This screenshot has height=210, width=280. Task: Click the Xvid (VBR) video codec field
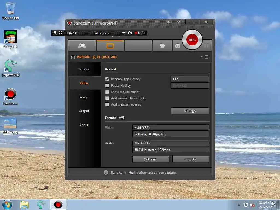(171, 127)
